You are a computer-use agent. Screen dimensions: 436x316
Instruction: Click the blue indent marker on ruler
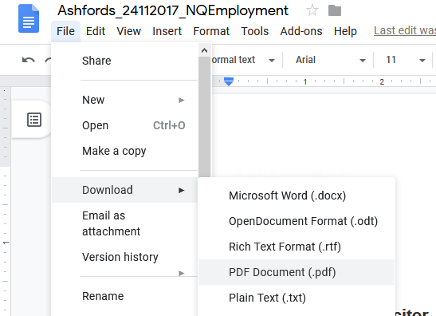[x=229, y=81]
